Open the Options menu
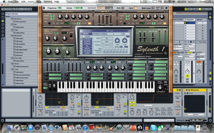 [48, 2]
